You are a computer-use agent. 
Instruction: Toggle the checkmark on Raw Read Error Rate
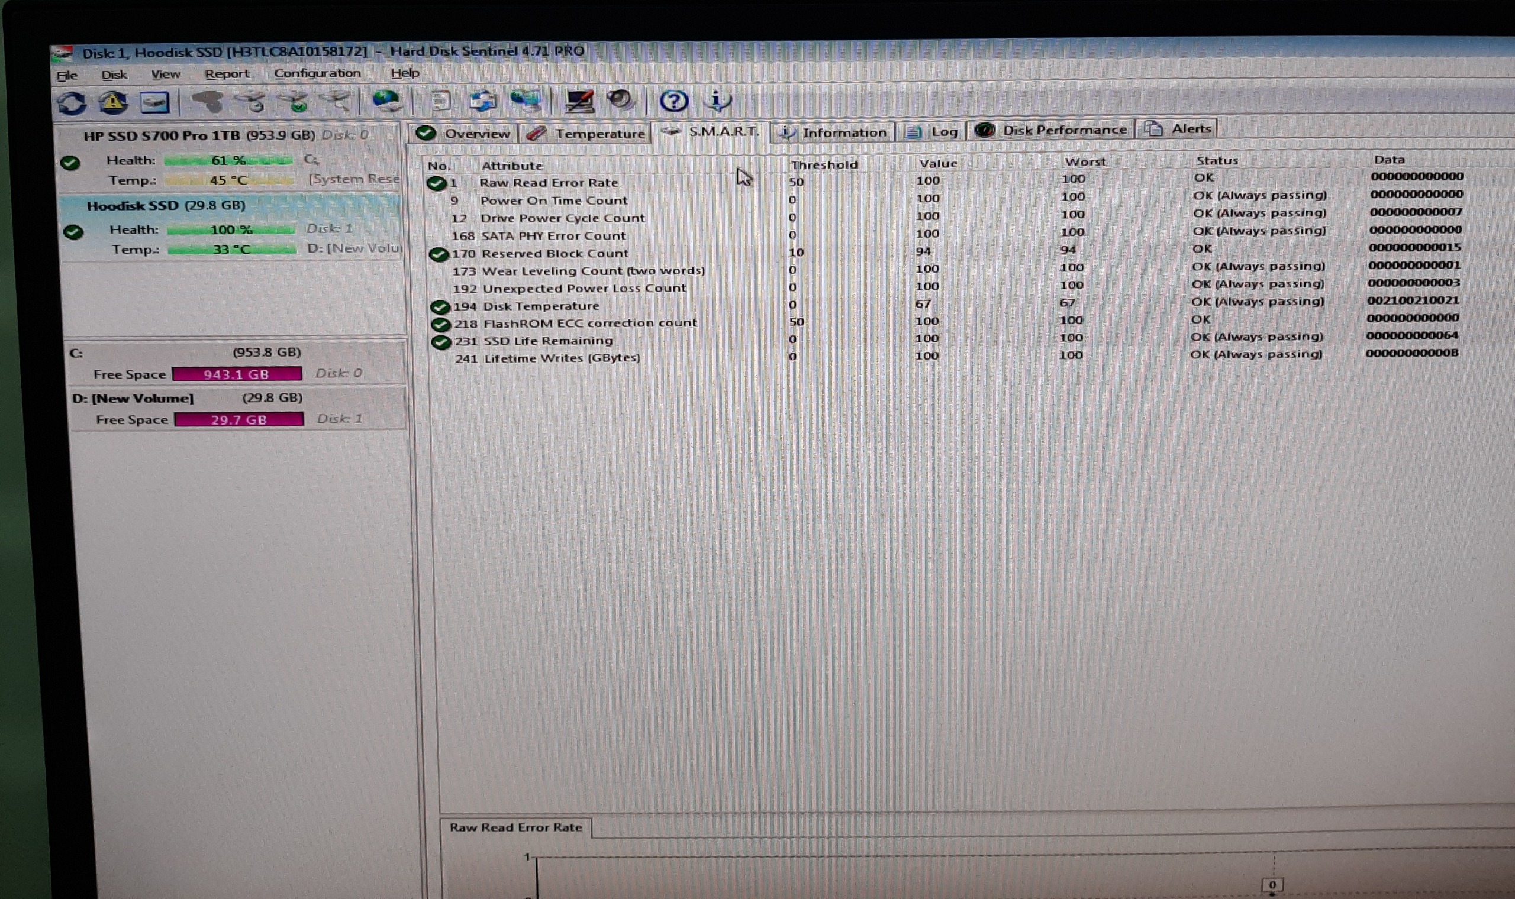(x=436, y=183)
